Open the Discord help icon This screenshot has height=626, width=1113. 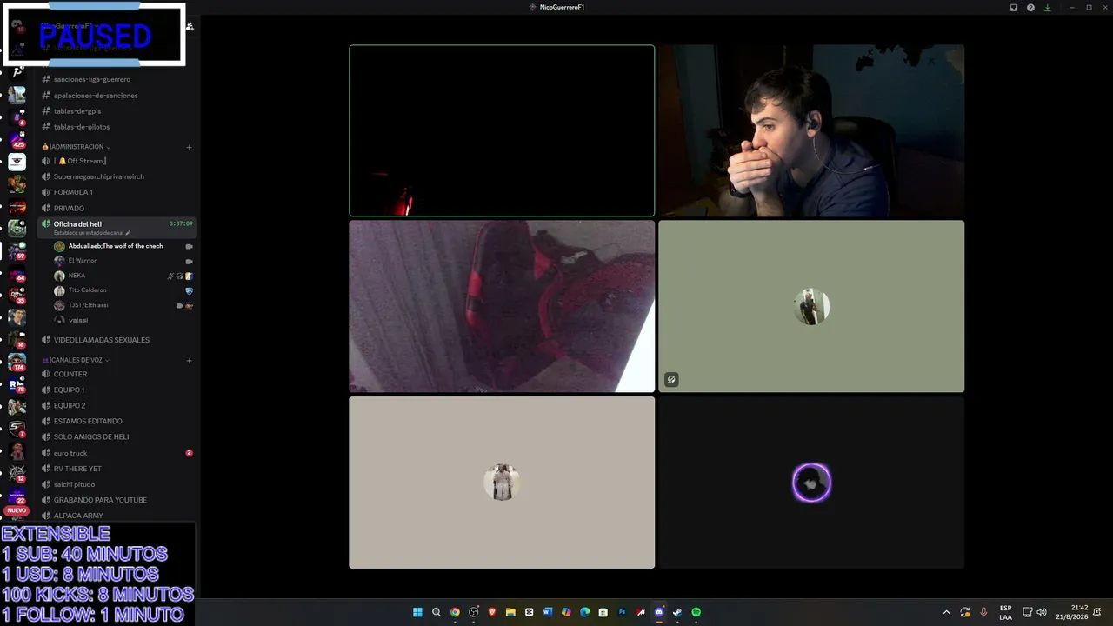click(x=1030, y=7)
